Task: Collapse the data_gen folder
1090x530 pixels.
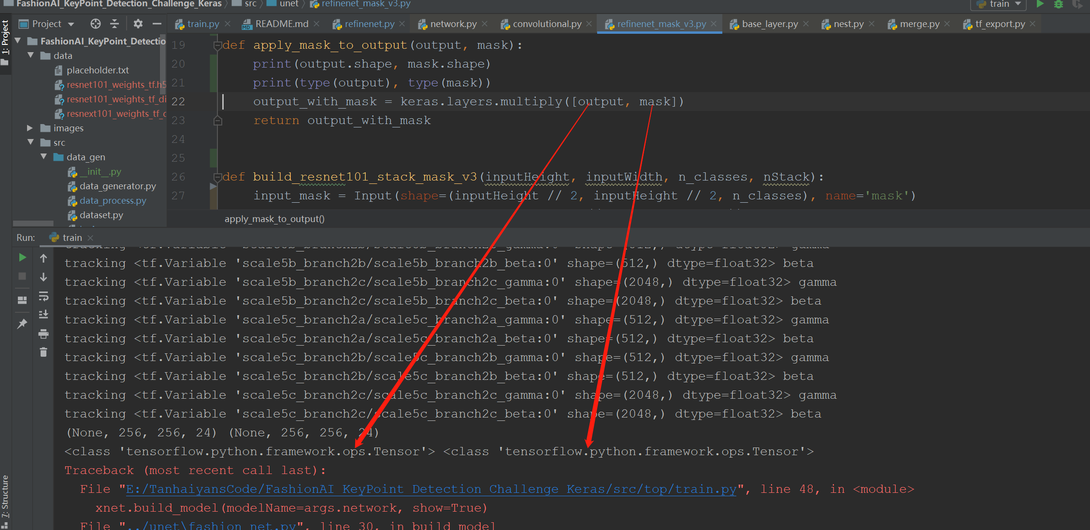Action: point(43,157)
